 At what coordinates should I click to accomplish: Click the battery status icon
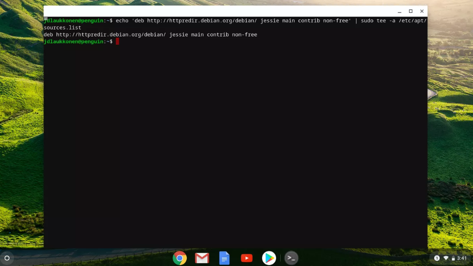[453, 258]
